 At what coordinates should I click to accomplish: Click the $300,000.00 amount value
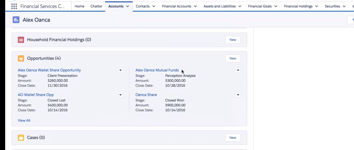click(x=175, y=81)
